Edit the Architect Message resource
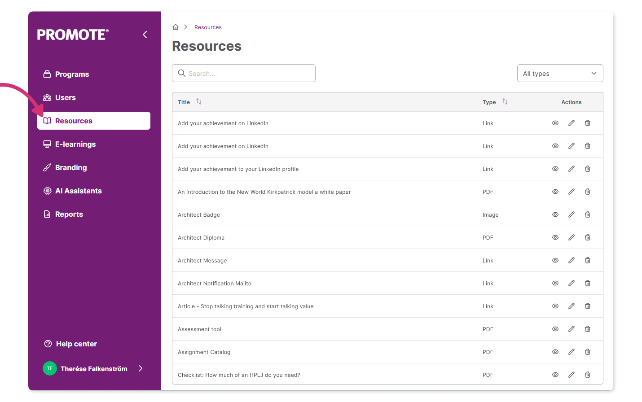 coord(572,260)
